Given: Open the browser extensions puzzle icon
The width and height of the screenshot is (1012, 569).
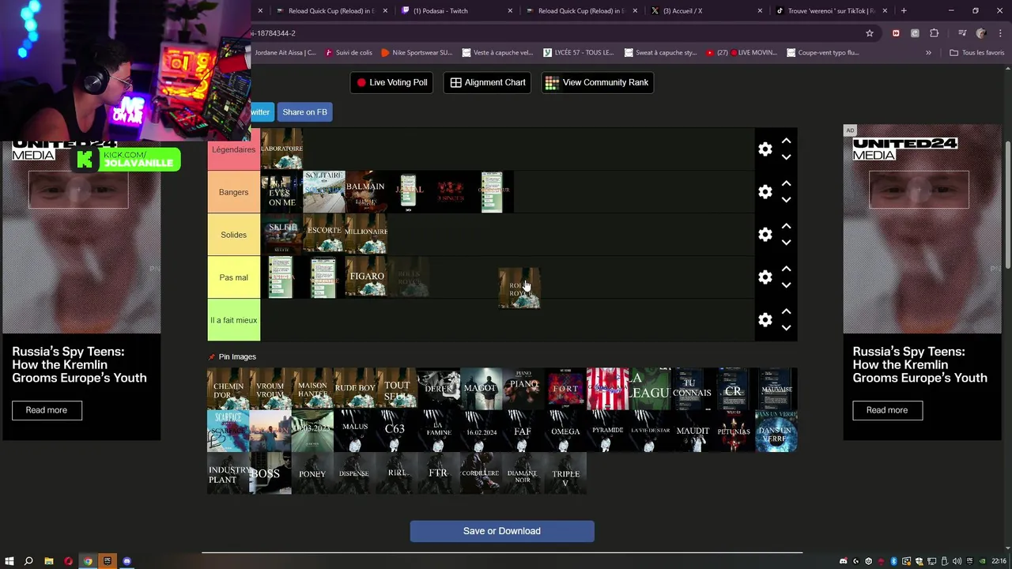Looking at the screenshot, I should tap(934, 33).
